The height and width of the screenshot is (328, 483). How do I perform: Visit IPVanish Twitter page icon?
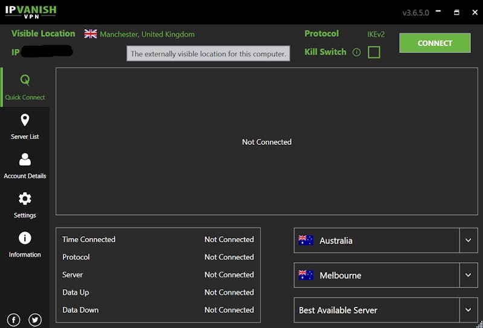[35, 320]
